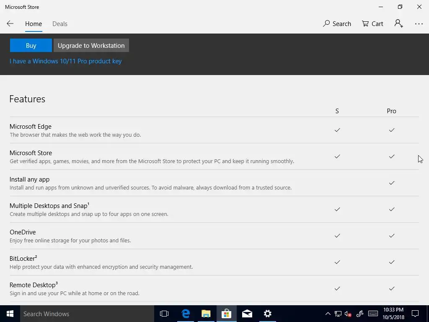This screenshot has width=429, height=322.
Task: Click the Features heading
Action: point(27,99)
